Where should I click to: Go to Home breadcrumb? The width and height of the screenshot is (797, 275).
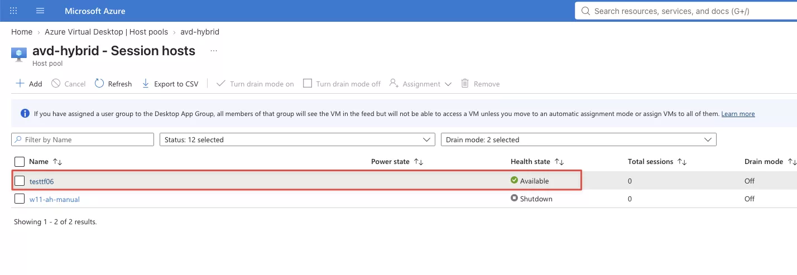[22, 32]
